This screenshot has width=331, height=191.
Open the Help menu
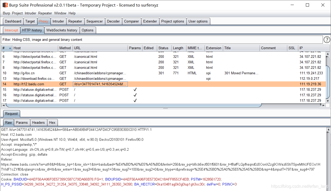[x=72, y=13]
